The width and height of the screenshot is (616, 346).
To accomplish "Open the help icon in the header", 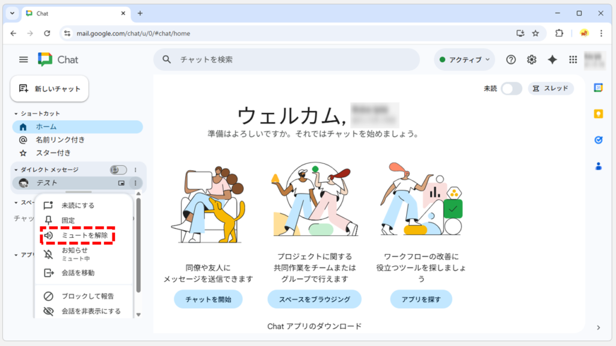I will point(511,59).
